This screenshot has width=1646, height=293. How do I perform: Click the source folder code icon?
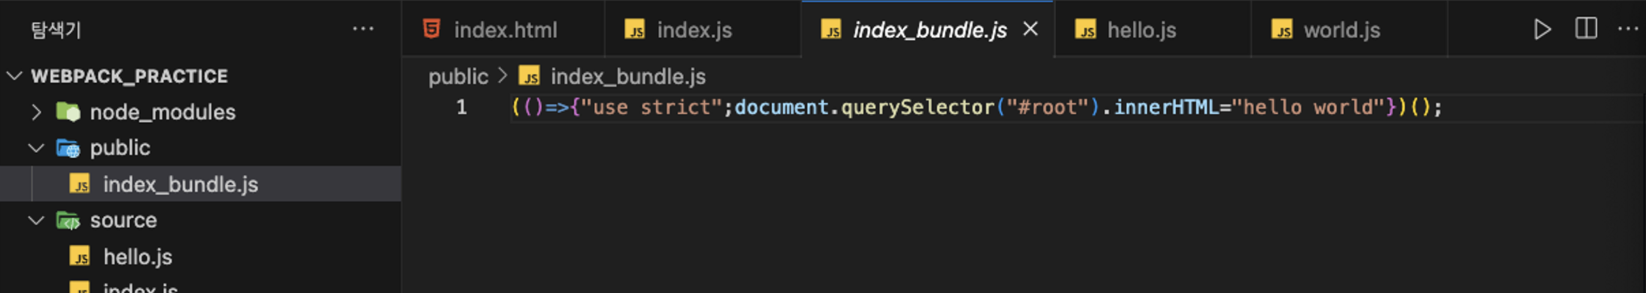pyautogui.click(x=67, y=220)
